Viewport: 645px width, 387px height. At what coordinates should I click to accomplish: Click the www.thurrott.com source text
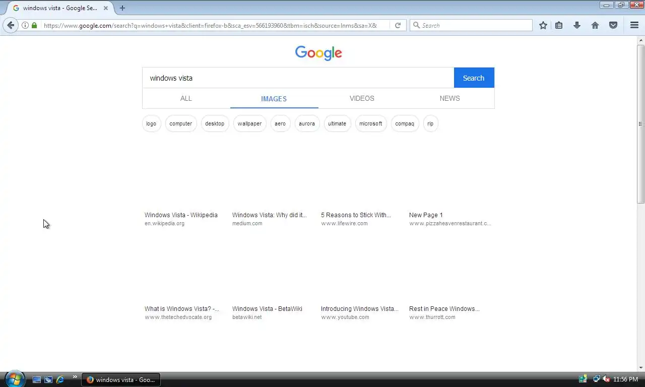pos(432,317)
